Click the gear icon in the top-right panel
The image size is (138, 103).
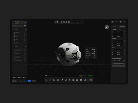[x=125, y=22]
